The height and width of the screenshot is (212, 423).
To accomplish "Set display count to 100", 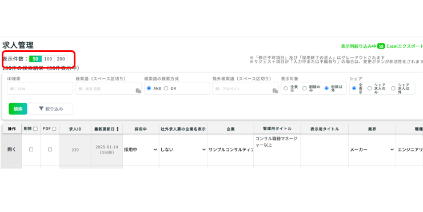I will [x=48, y=59].
